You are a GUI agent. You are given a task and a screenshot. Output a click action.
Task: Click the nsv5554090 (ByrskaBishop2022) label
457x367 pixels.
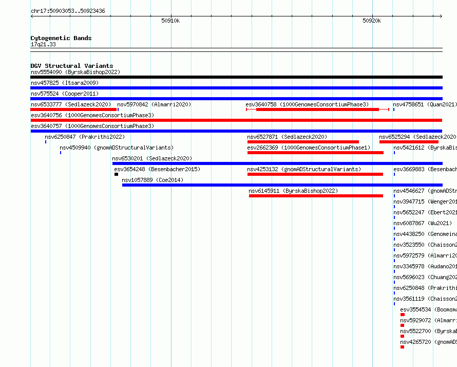click(x=75, y=72)
